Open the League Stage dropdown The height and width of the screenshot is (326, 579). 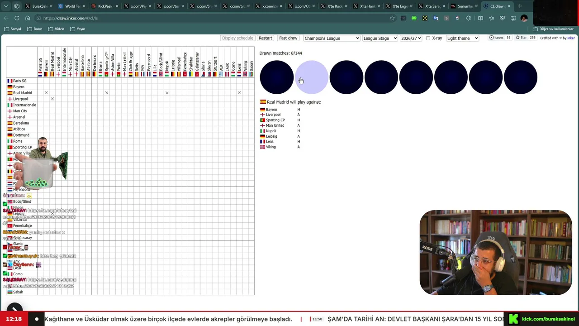tap(380, 38)
